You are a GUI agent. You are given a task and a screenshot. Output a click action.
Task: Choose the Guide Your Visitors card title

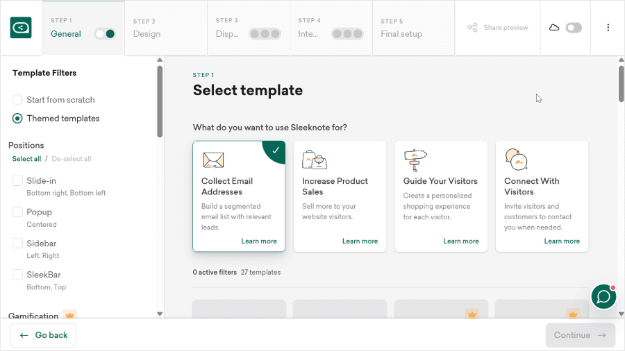point(440,181)
